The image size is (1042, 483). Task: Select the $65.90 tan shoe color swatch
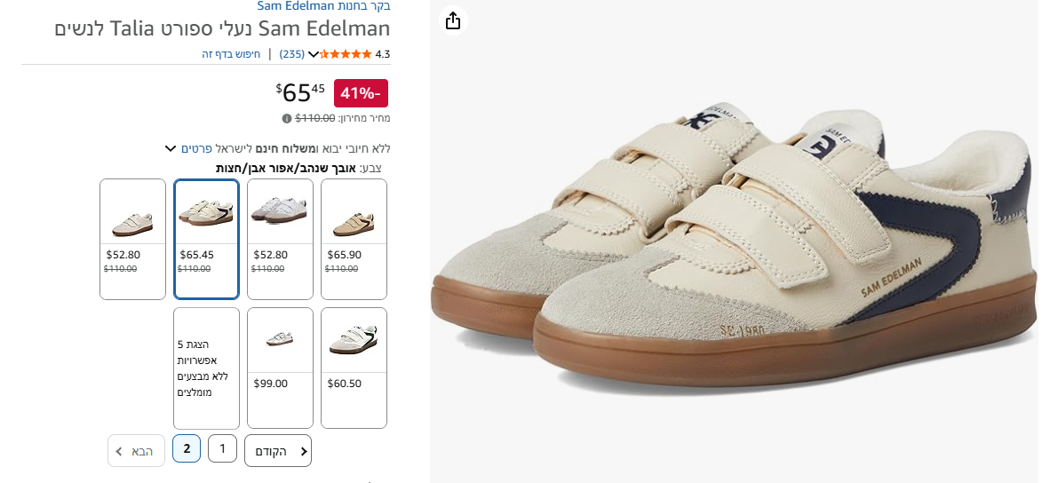point(354,239)
